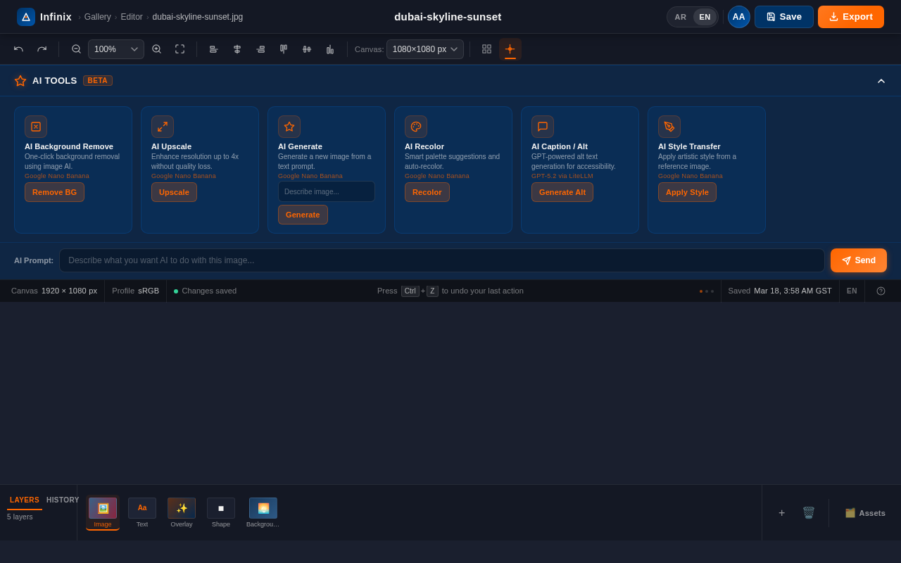This screenshot has height=563, width=901.
Task: Open the Assets panel
Action: pyautogui.click(x=865, y=513)
